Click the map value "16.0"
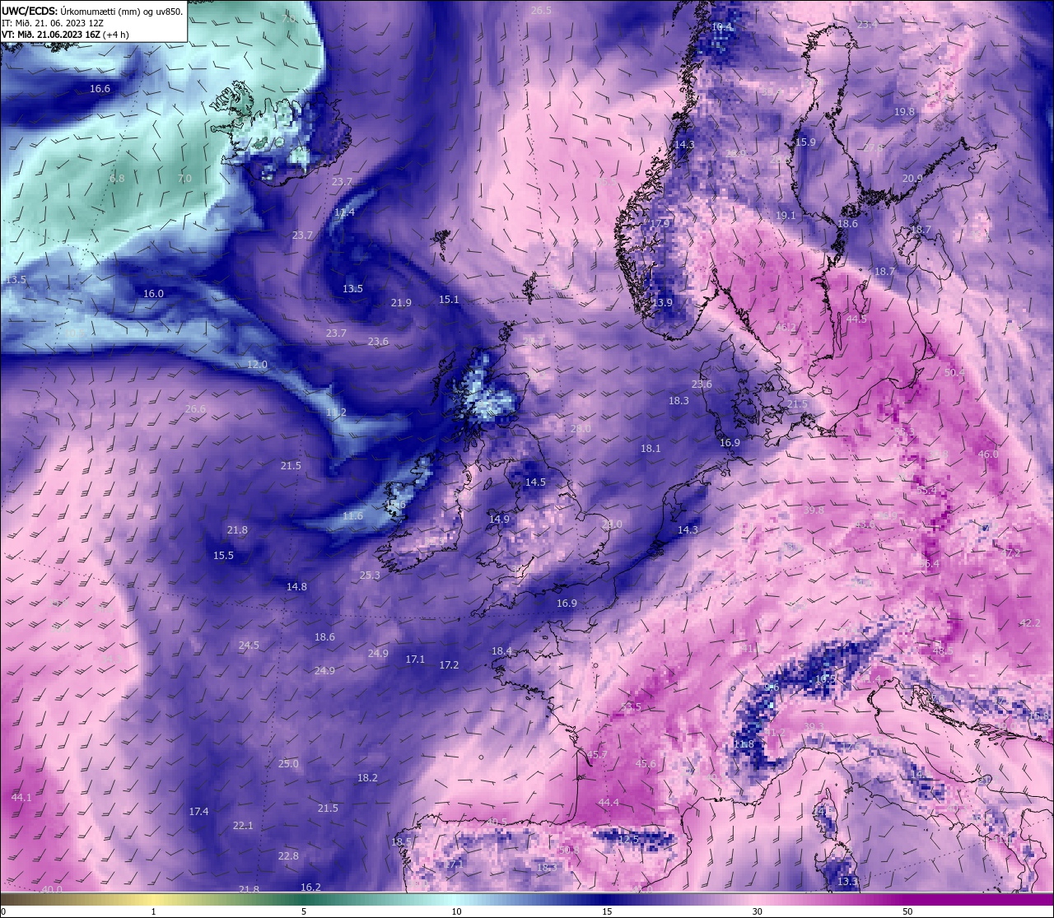The image size is (1054, 918). (153, 294)
